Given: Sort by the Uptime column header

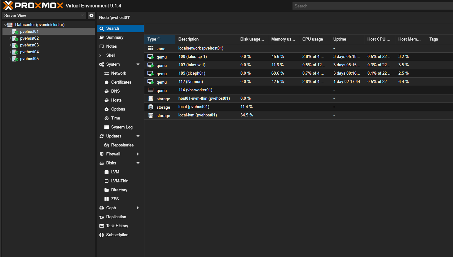Looking at the screenshot, I should point(340,39).
